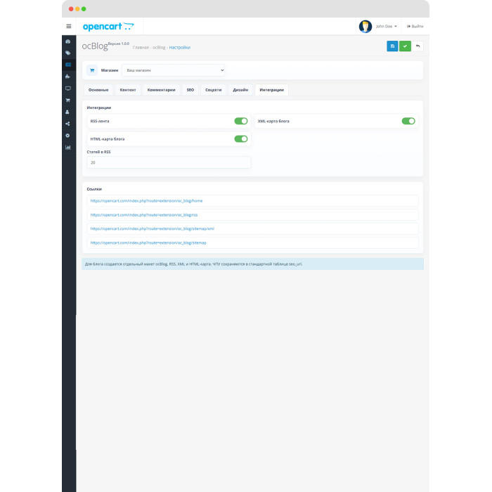Open the oc_blog/rss link
The image size is (492, 492).
(144, 215)
